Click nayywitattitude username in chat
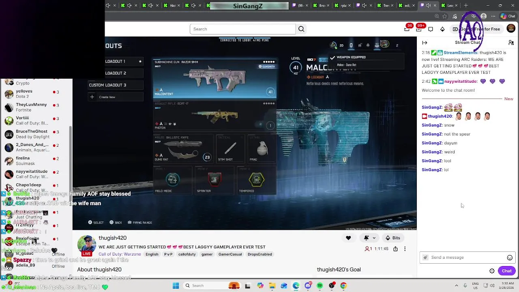Screen dimensions: 519x292 click(x=461, y=82)
